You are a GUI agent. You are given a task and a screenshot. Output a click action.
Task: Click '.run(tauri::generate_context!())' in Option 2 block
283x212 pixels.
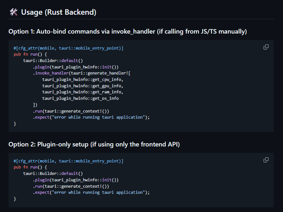coord(71,186)
